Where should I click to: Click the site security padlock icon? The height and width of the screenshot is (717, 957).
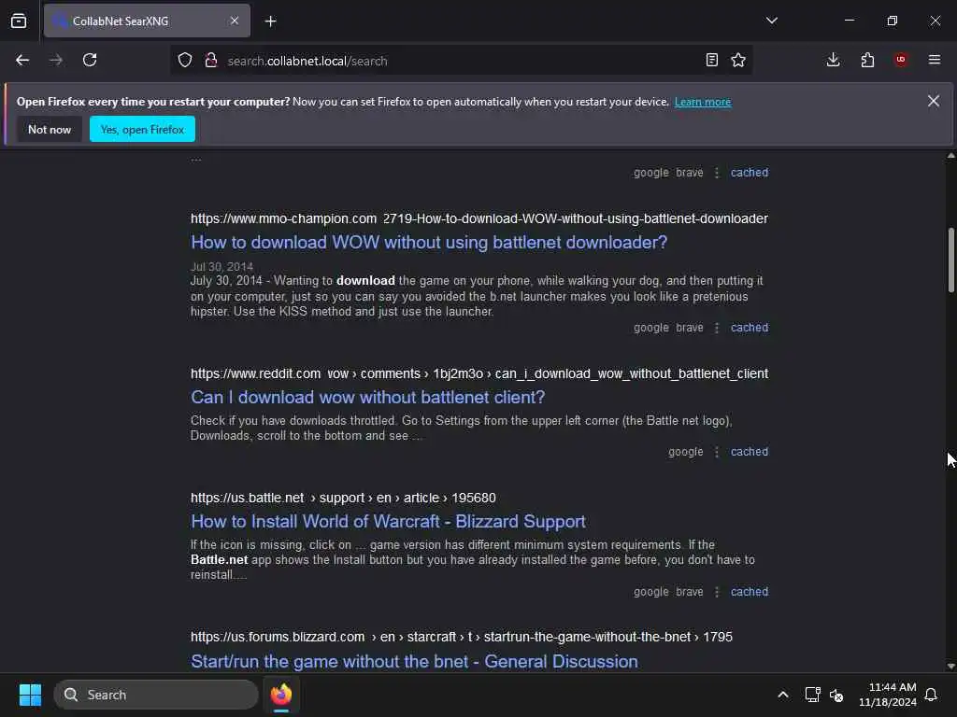coord(211,60)
